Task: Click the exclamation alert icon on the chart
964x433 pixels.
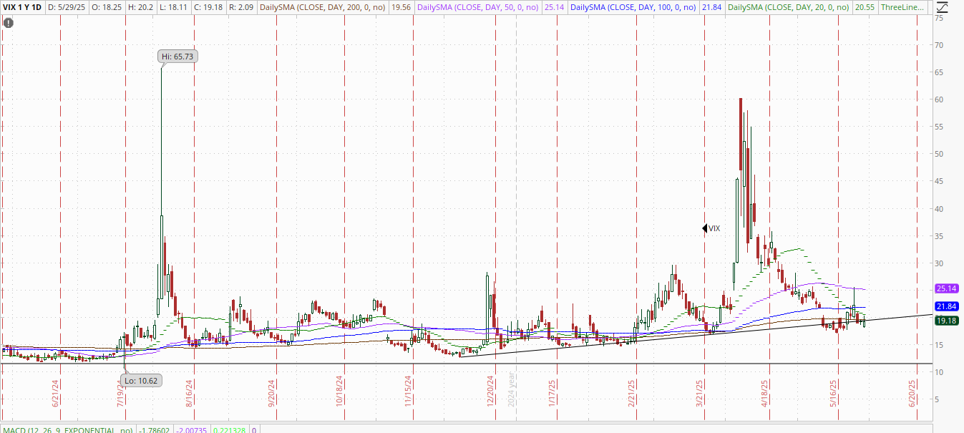Action: click(x=8, y=22)
